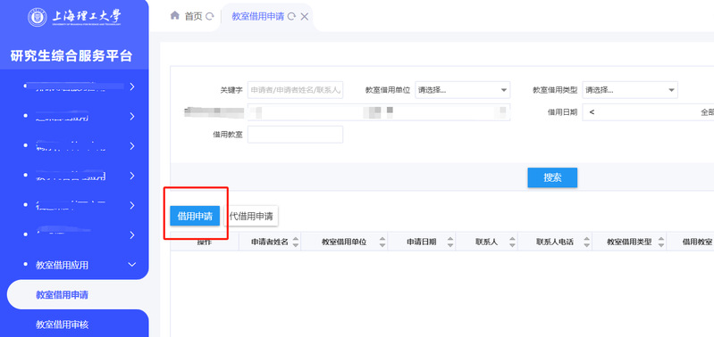The height and width of the screenshot is (337, 714).
Task: Expand the second blurred sidebar menu group
Action: pos(132,116)
